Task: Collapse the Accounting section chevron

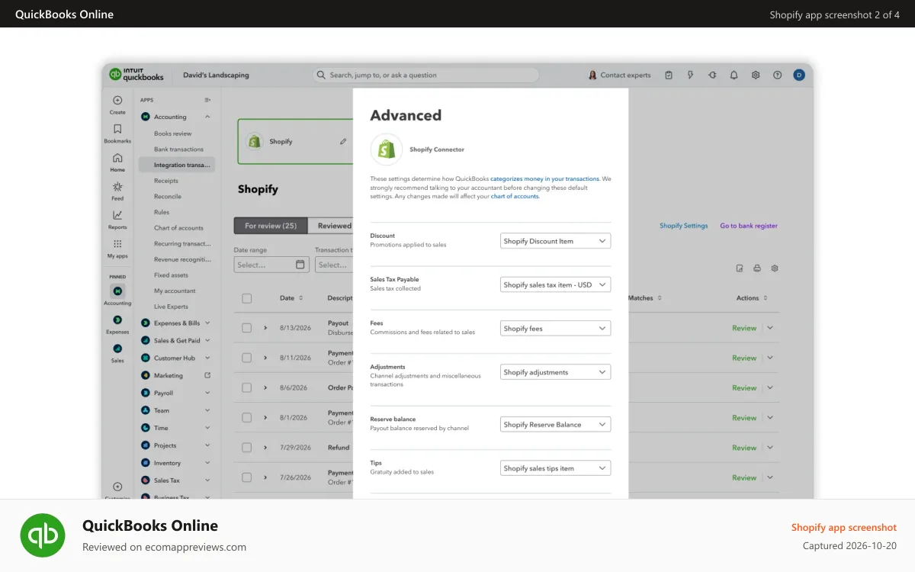Action: coord(207,117)
